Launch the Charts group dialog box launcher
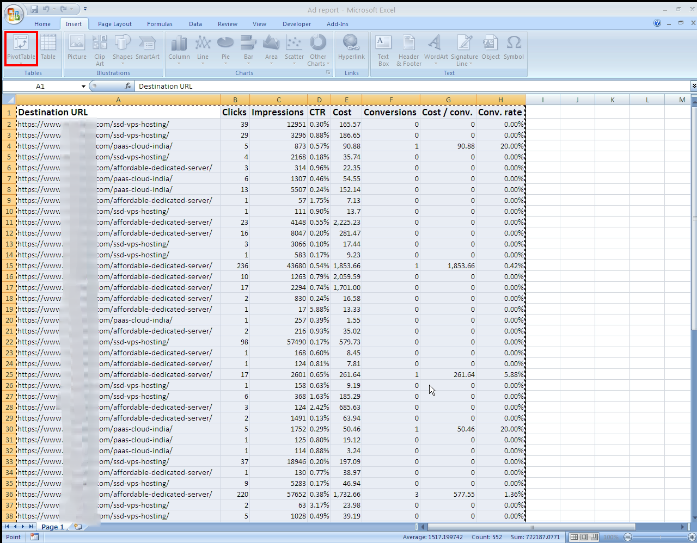Screen dimensions: 697x543 coord(328,72)
